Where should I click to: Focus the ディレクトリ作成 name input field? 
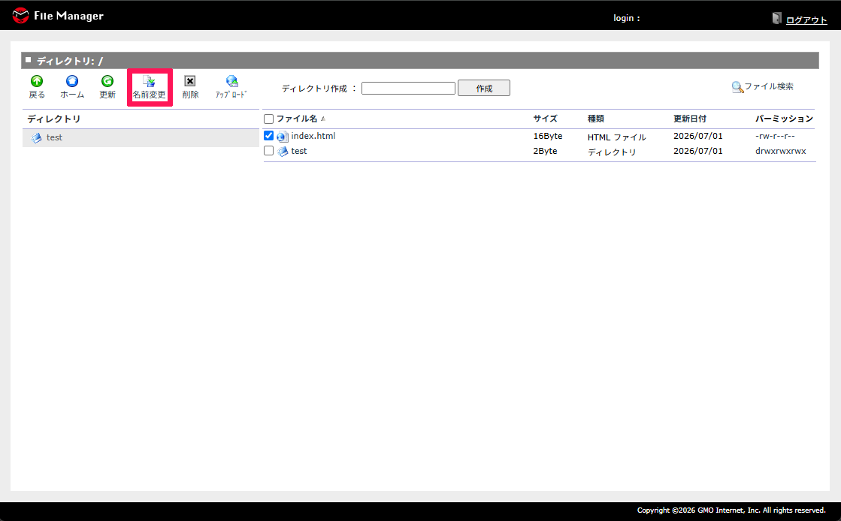click(408, 88)
